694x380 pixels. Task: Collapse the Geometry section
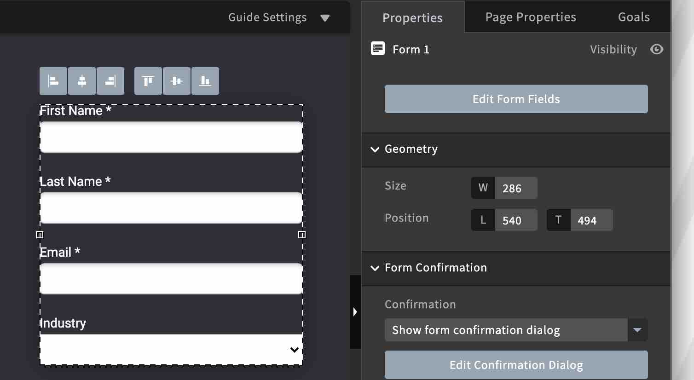point(375,150)
